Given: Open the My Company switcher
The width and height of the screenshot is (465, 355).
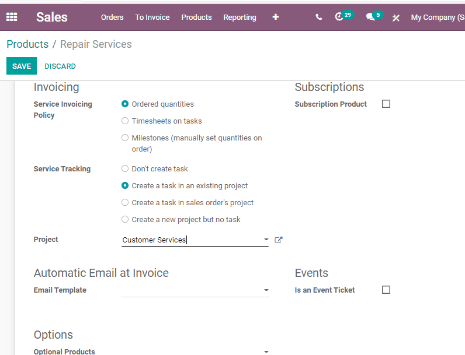Looking at the screenshot, I should tap(438, 17).
